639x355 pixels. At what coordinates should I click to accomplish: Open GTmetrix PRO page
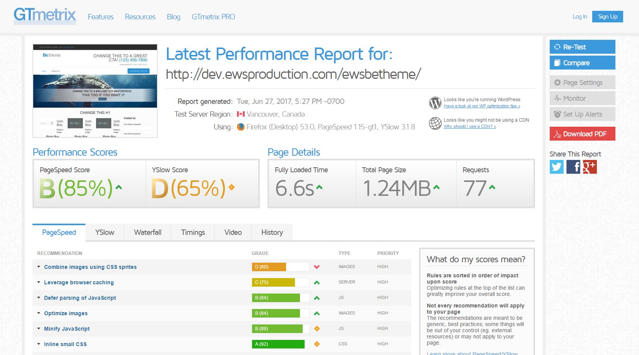pyautogui.click(x=213, y=17)
